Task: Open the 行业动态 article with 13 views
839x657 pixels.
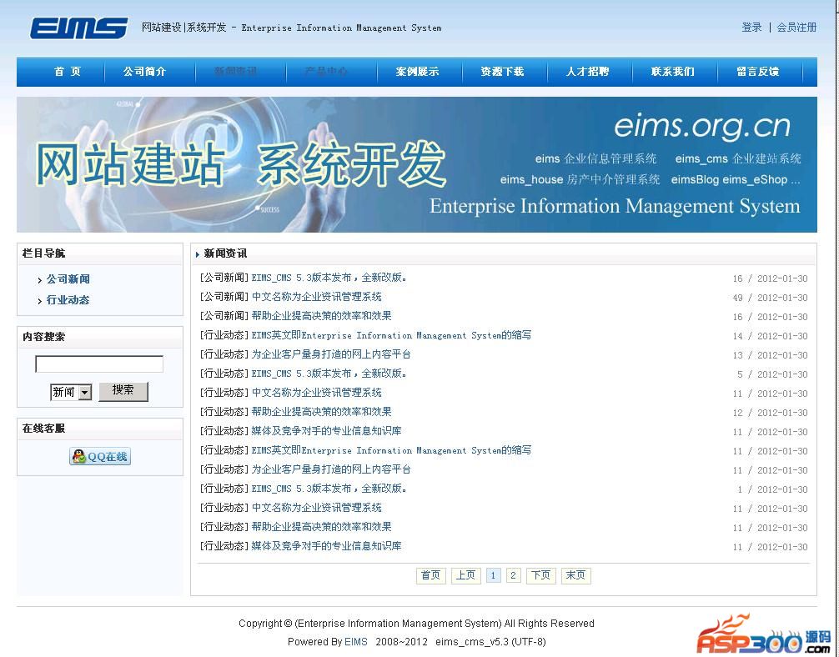Action: click(330, 354)
